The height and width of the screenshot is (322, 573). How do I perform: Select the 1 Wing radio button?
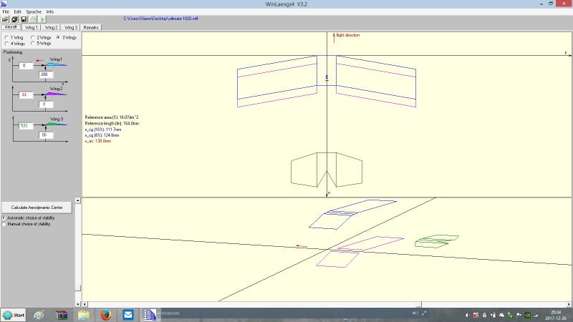(x=6, y=37)
